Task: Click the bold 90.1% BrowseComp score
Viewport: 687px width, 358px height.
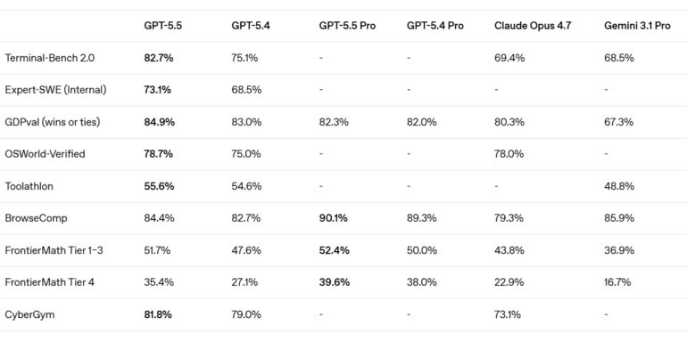Action: pyautogui.click(x=334, y=218)
